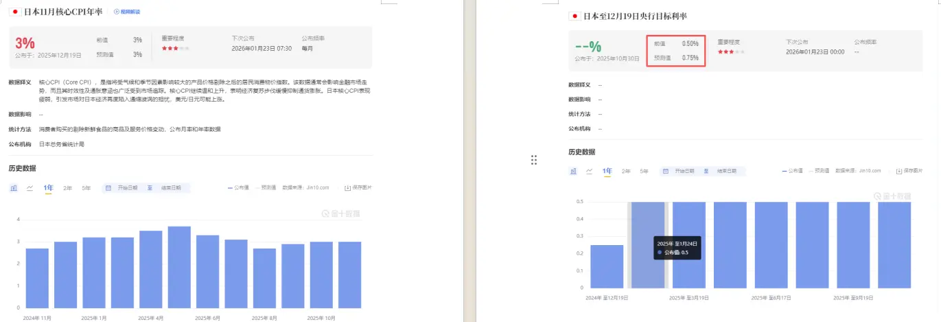Click 历史数据 heading in CPI panel
This screenshot has height=322, width=941.
point(22,168)
